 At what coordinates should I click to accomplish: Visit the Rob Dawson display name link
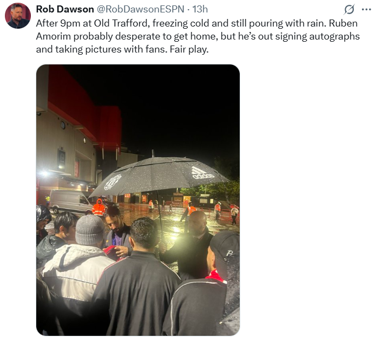point(65,9)
